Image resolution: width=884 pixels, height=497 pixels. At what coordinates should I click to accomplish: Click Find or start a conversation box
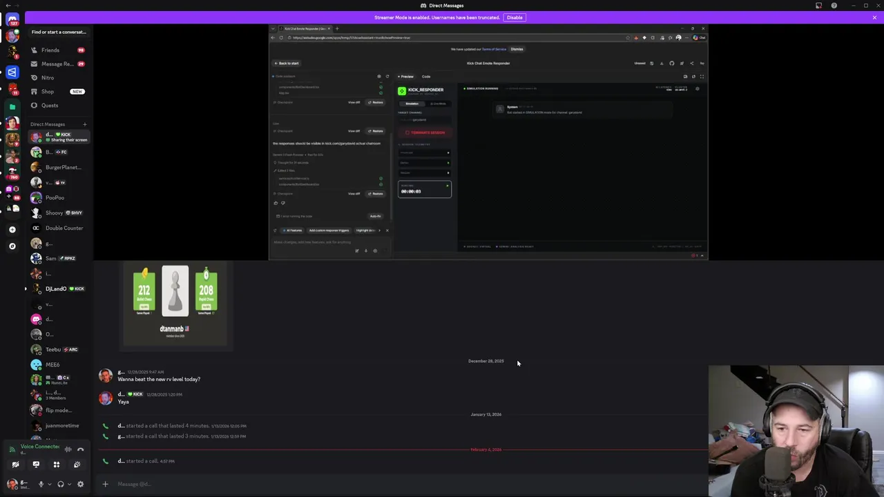(x=59, y=32)
